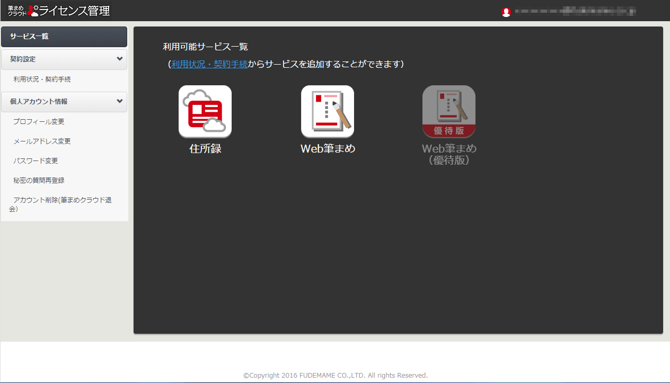The width and height of the screenshot is (670, 383).
Task: Click the FUDEMAME copyright footer text
Action: 336,375
